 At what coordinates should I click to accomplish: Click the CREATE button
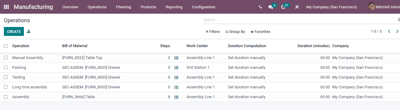click(x=14, y=31)
